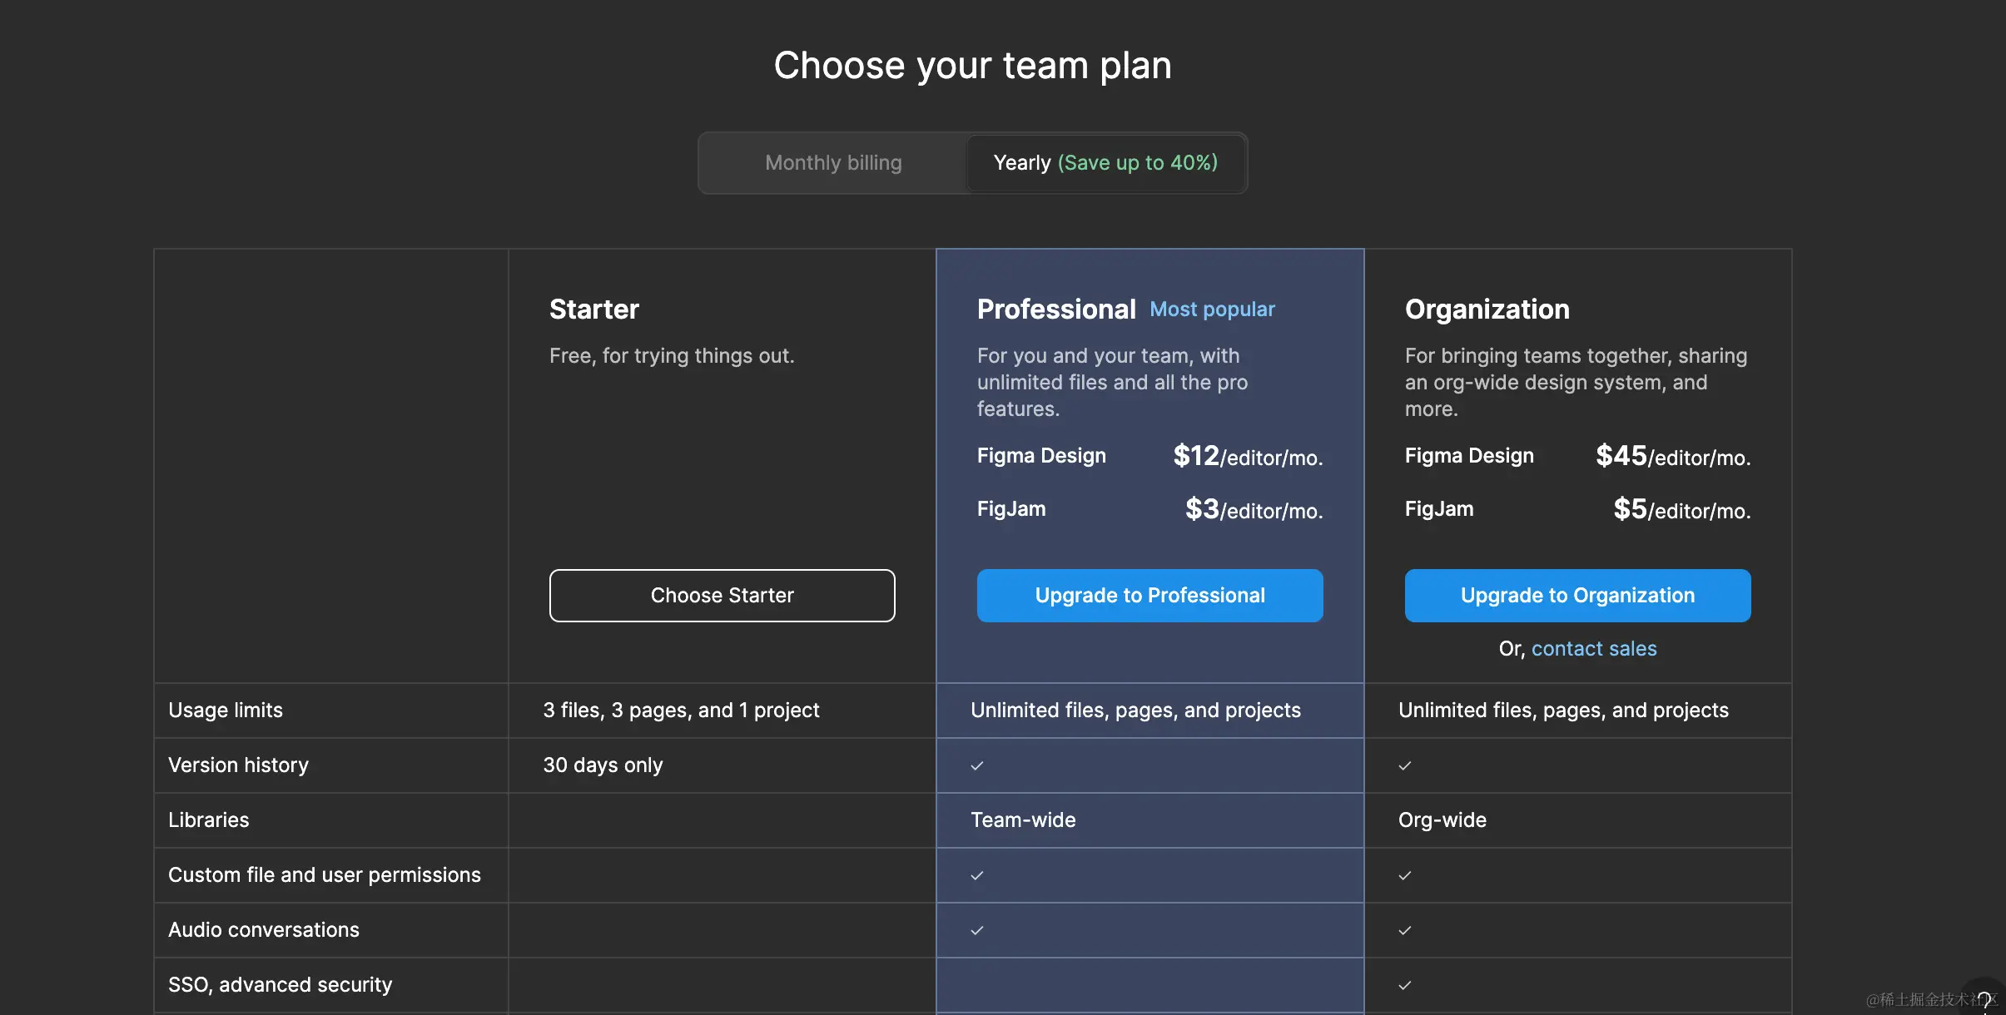This screenshot has width=2006, height=1015.
Task: Switch to Monthly billing
Action: point(833,163)
